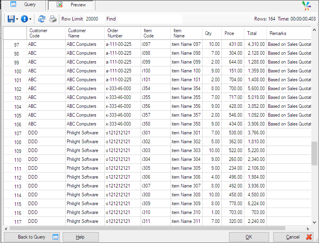The height and width of the screenshot is (243, 319).
Task: Click the blue floppy disk Save icon
Action: (11, 19)
